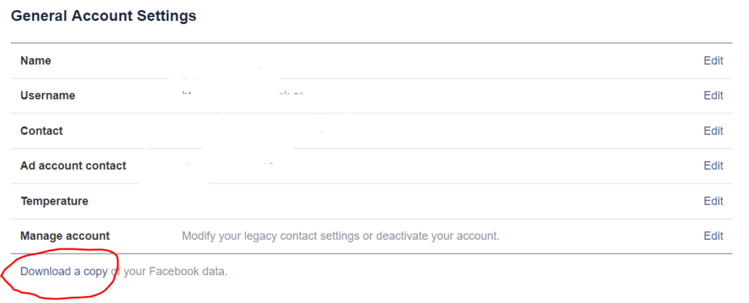This screenshot has height=303, width=749.
Task: Select the Username row label
Action: tap(48, 96)
